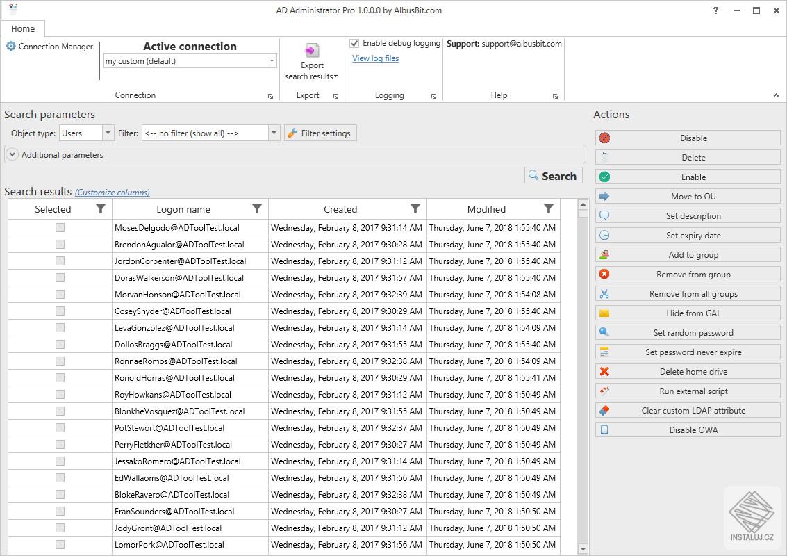Click the Hide from GAL envelope icon

click(604, 313)
